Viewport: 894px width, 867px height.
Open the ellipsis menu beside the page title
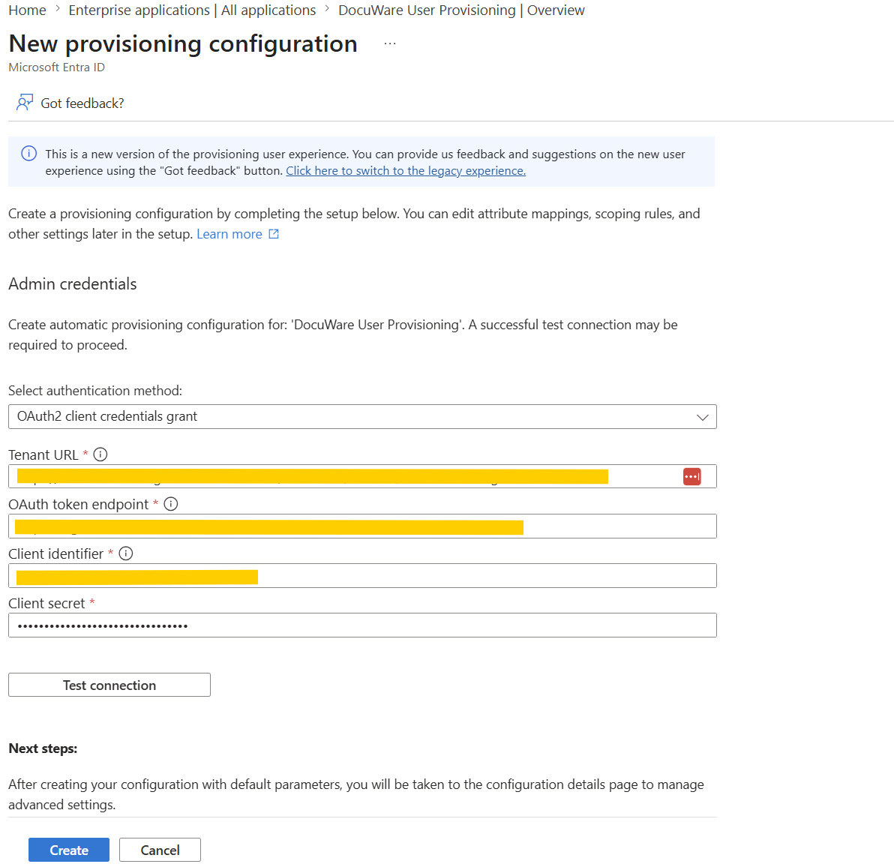[x=390, y=44]
